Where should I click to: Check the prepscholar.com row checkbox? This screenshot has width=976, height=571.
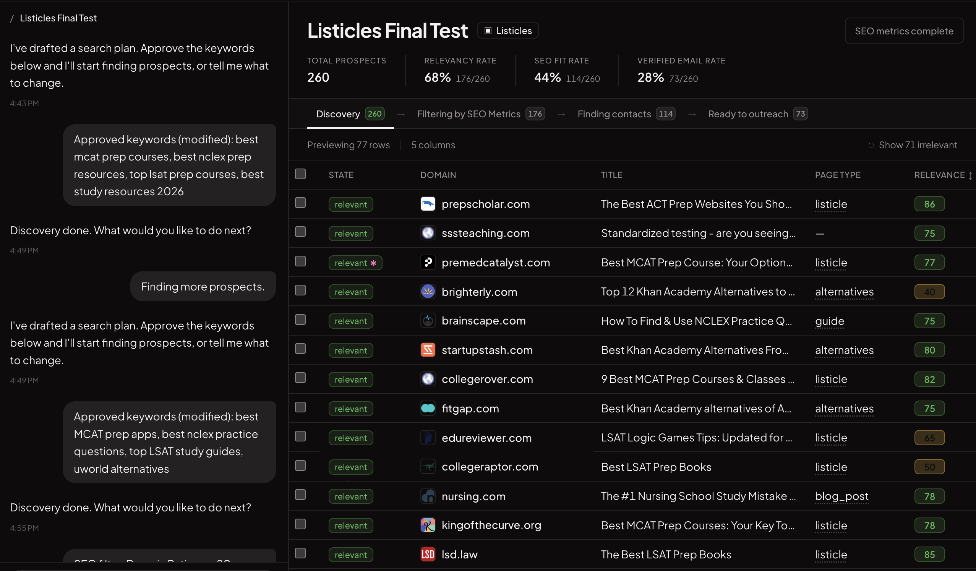click(x=300, y=203)
